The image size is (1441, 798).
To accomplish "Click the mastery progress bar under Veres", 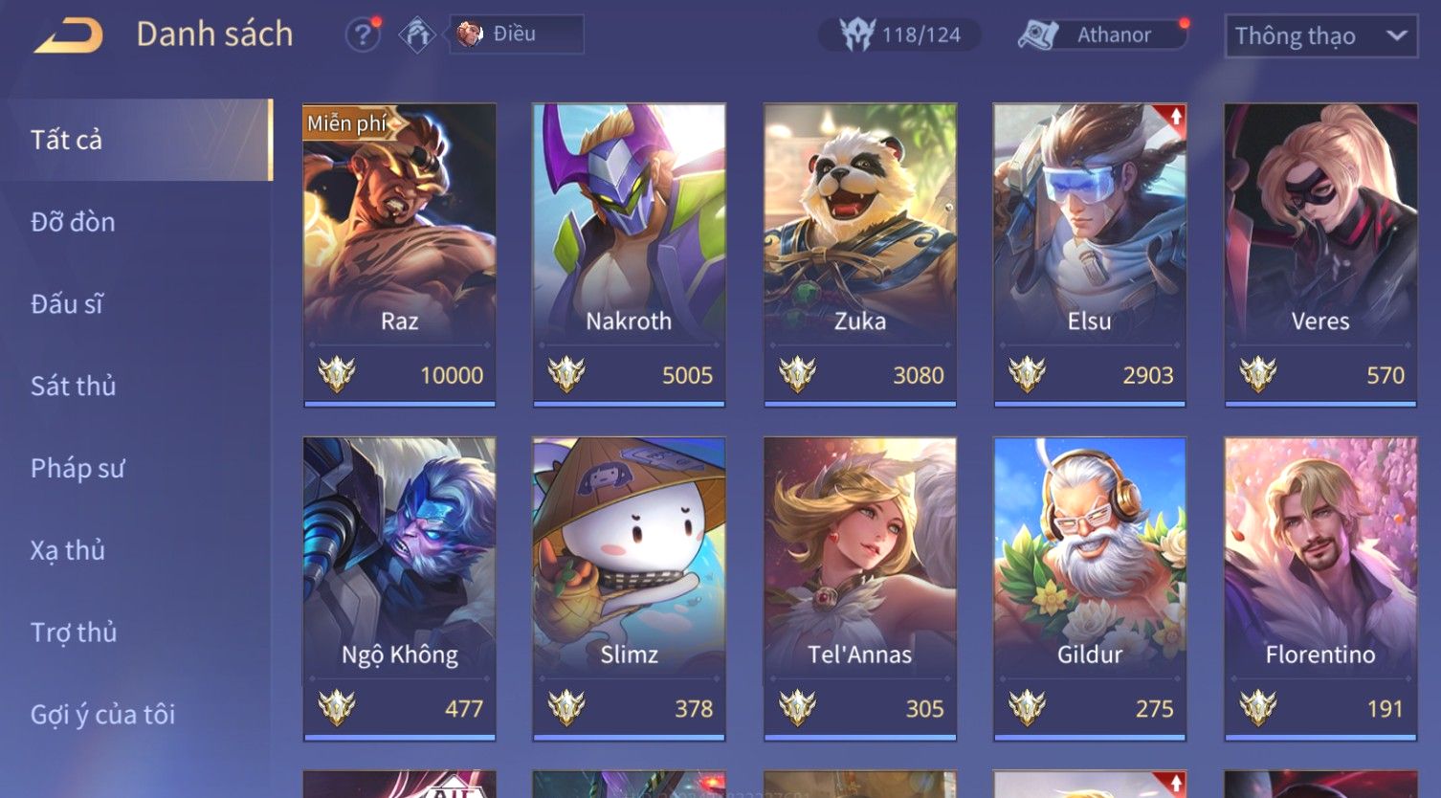I will click(1320, 404).
